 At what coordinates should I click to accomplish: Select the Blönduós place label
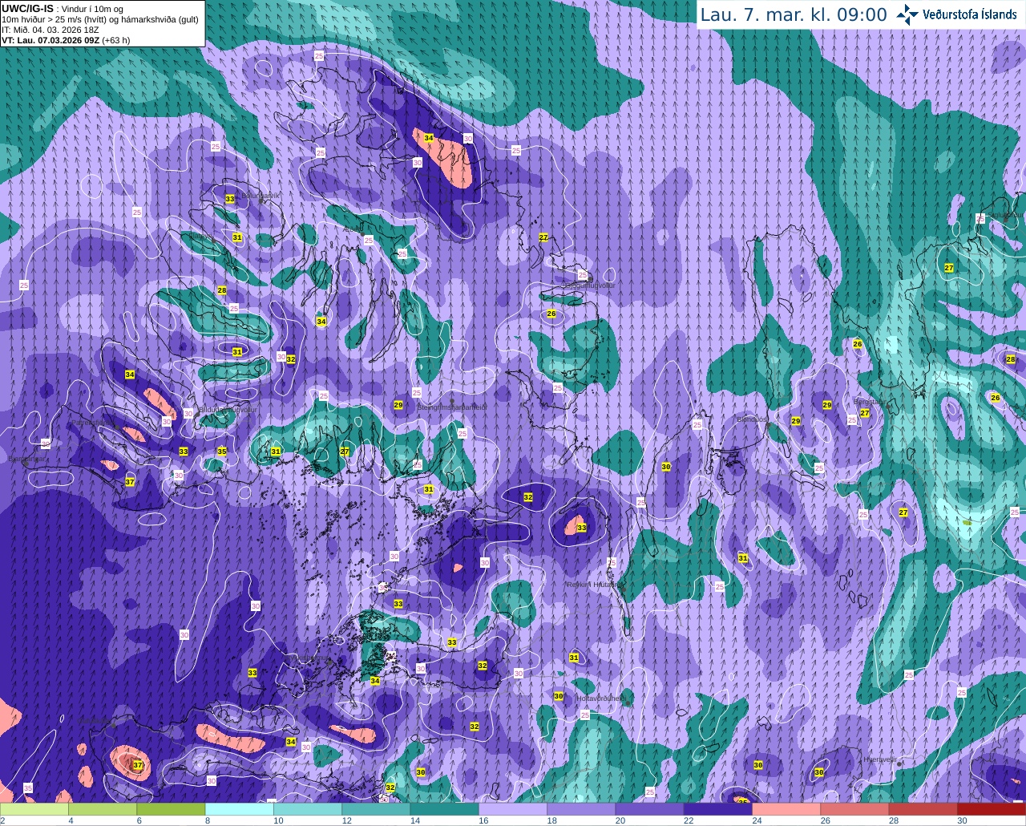click(753, 419)
